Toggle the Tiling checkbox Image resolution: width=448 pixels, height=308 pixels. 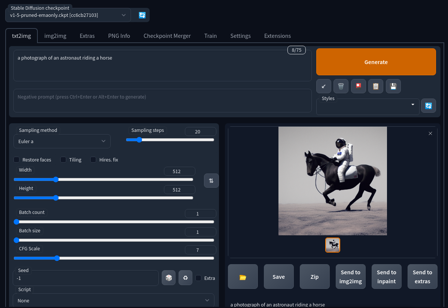click(64, 160)
